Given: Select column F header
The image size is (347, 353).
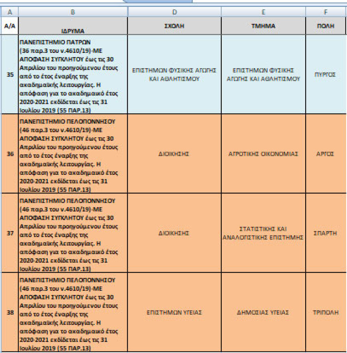Looking at the screenshot, I should [x=326, y=12].
